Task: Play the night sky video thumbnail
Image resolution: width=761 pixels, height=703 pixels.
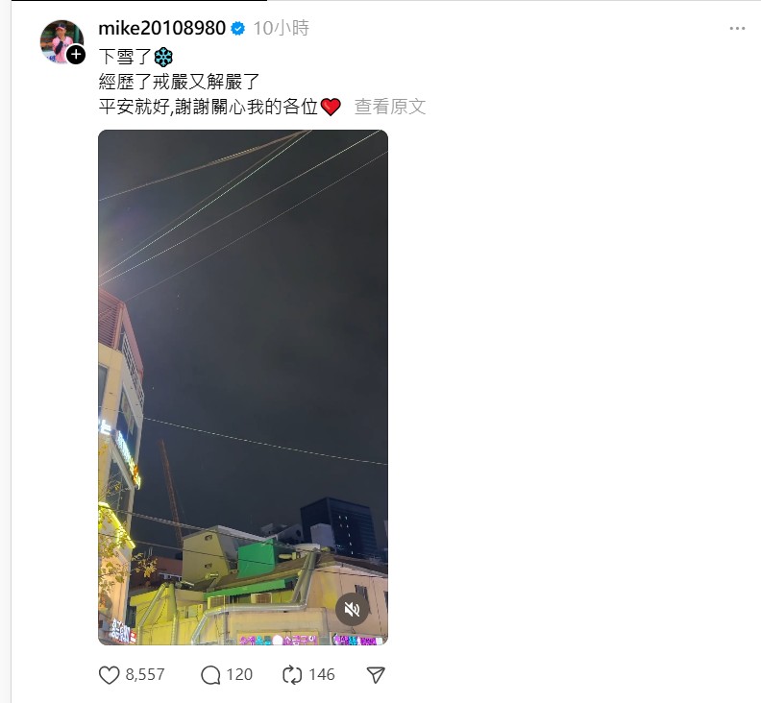Action: (243, 387)
